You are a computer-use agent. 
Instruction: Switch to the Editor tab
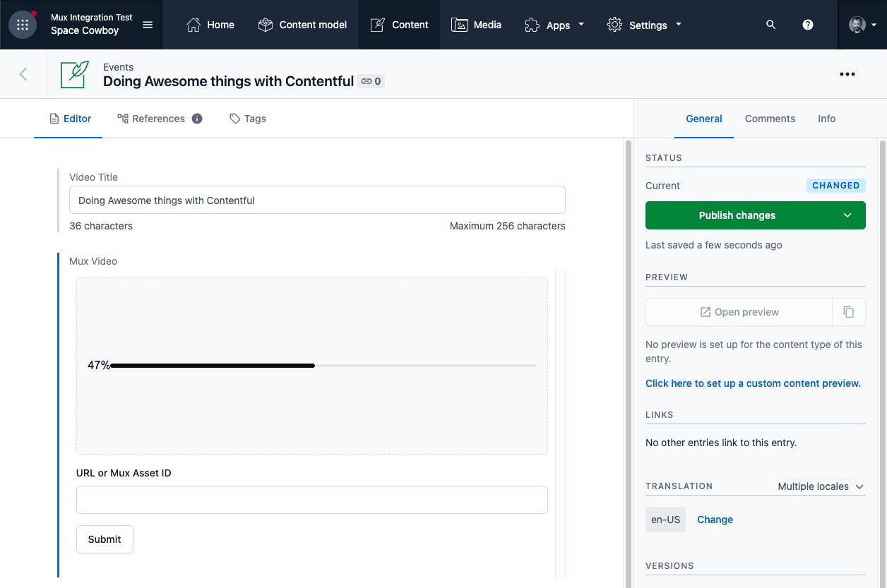click(69, 119)
